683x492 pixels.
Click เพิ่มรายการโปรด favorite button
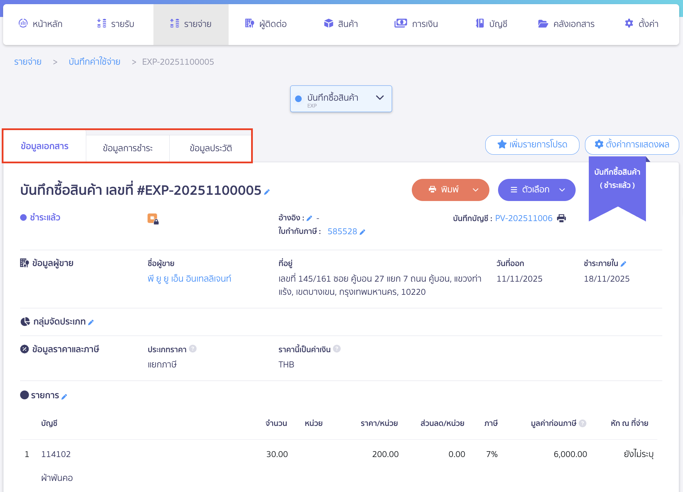[532, 145]
